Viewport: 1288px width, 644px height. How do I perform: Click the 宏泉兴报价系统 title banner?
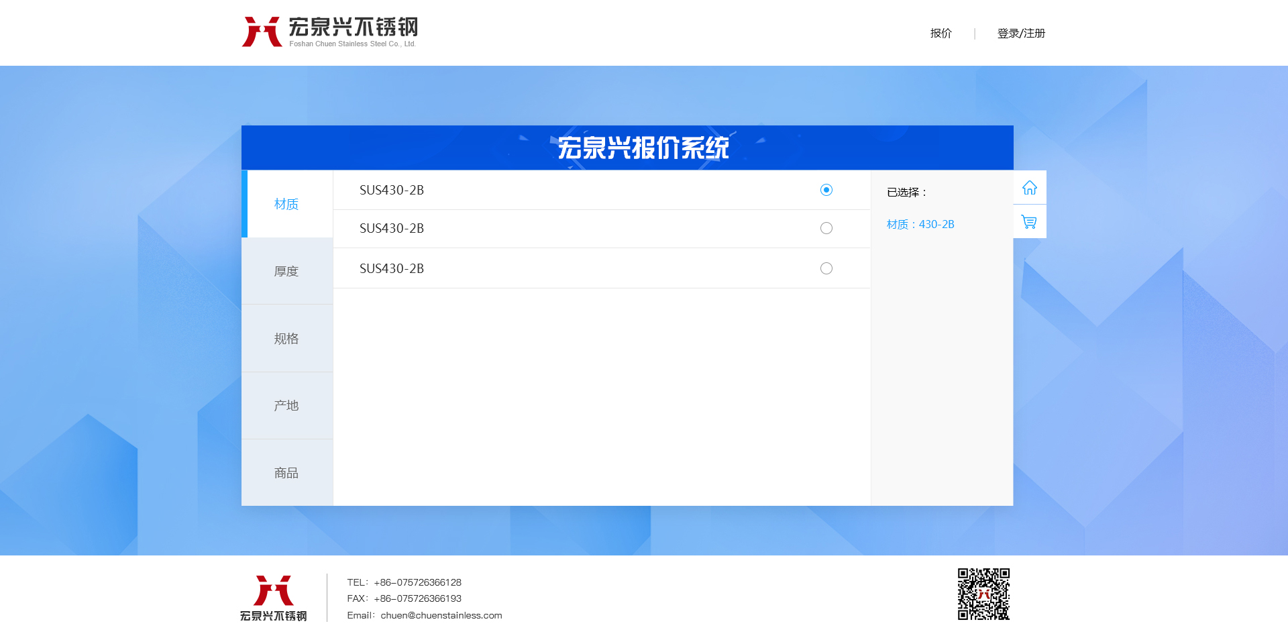click(643, 148)
